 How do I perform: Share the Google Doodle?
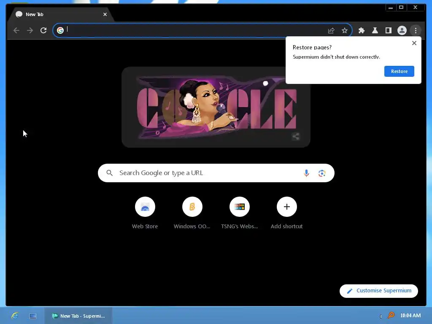[296, 136]
